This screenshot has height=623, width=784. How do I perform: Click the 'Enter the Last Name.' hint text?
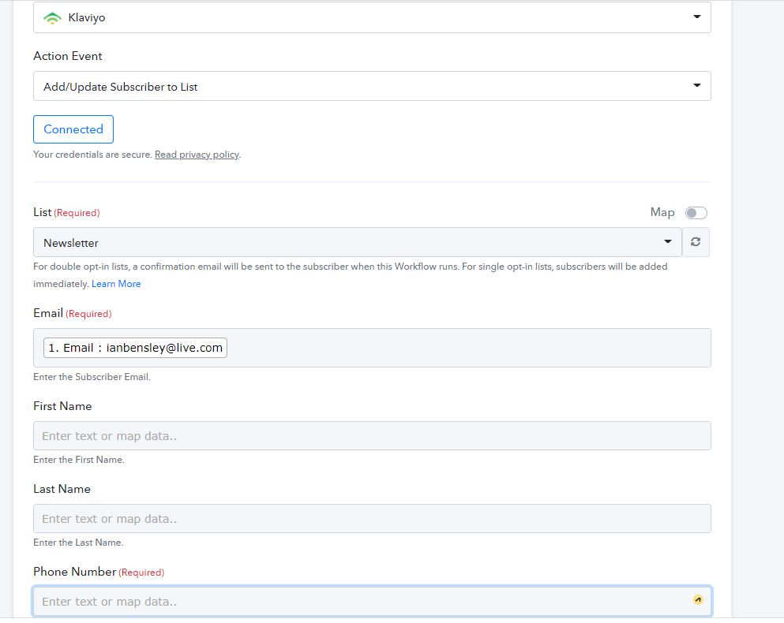(78, 543)
